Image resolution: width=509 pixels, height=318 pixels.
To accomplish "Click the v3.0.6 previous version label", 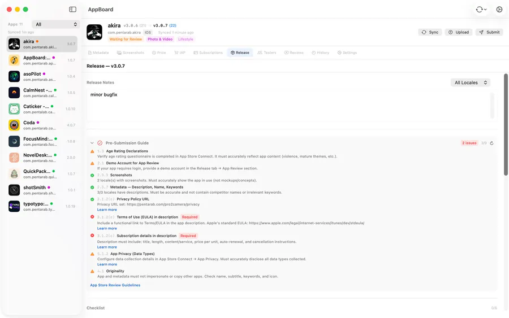I will tap(135, 25).
